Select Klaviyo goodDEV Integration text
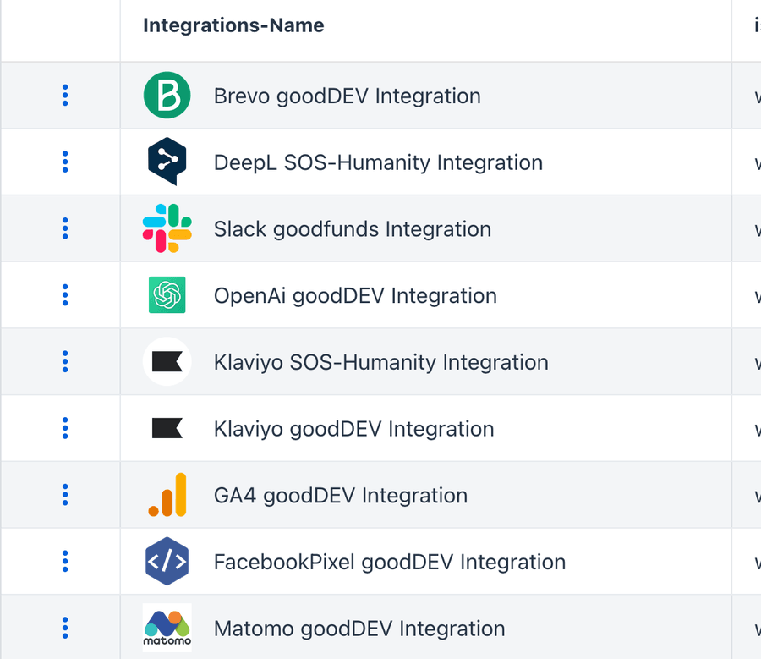Screen dimensions: 761x659 [353, 428]
